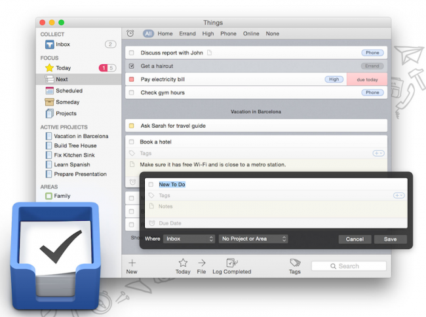The width and height of the screenshot is (426, 317).
Task: Click the Due Date field in dialog
Action: click(x=277, y=223)
